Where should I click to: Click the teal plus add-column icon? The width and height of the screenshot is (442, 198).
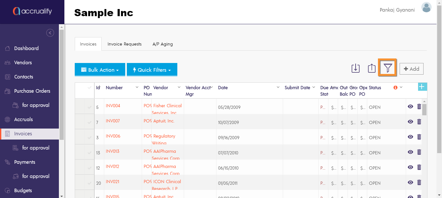coord(423,87)
